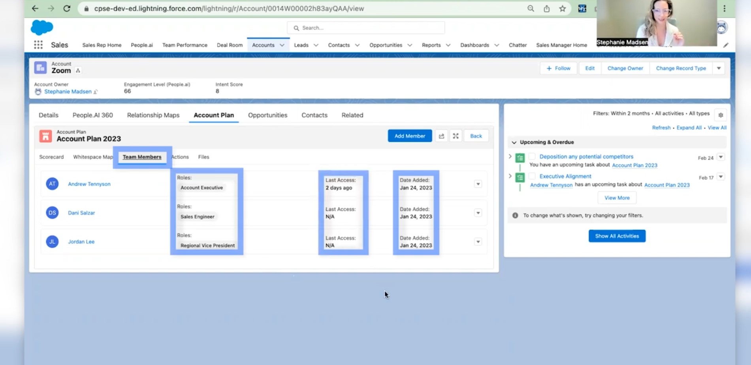Viewport: 751px width, 365px height.
Task: Click the red Account Plan icon
Action: pos(45,136)
